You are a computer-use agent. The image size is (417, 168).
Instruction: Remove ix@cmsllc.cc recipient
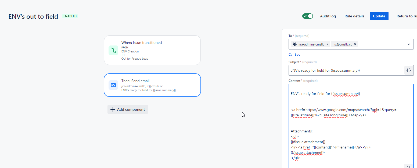coord(355,44)
